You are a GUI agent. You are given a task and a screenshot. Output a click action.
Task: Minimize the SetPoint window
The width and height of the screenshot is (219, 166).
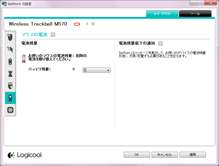tap(194, 3)
